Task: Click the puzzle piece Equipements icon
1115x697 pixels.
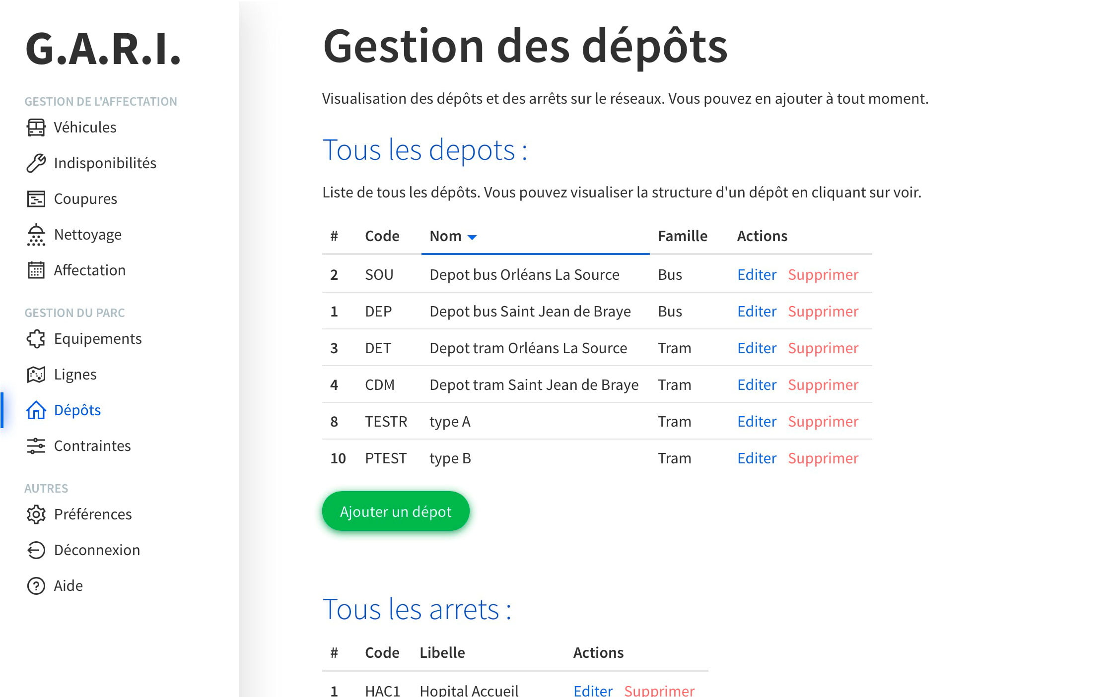Action: pos(36,339)
